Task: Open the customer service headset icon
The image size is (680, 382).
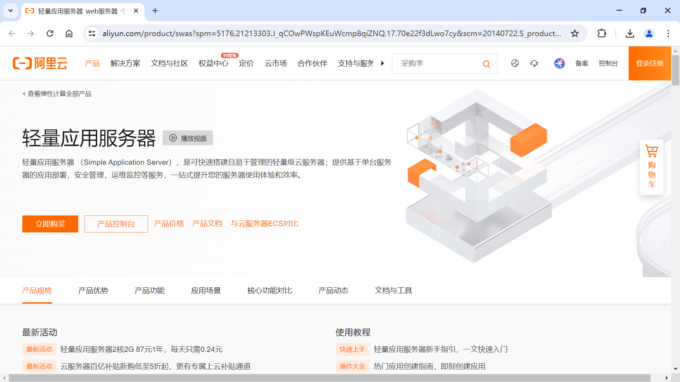Action: [534, 63]
